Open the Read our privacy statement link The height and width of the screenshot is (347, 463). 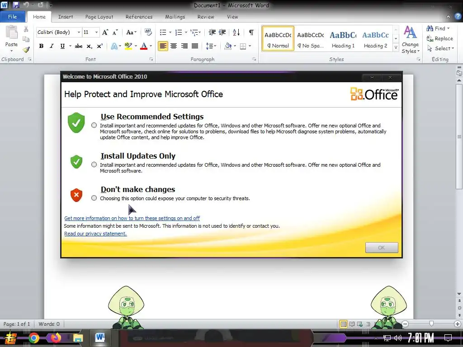coord(95,234)
